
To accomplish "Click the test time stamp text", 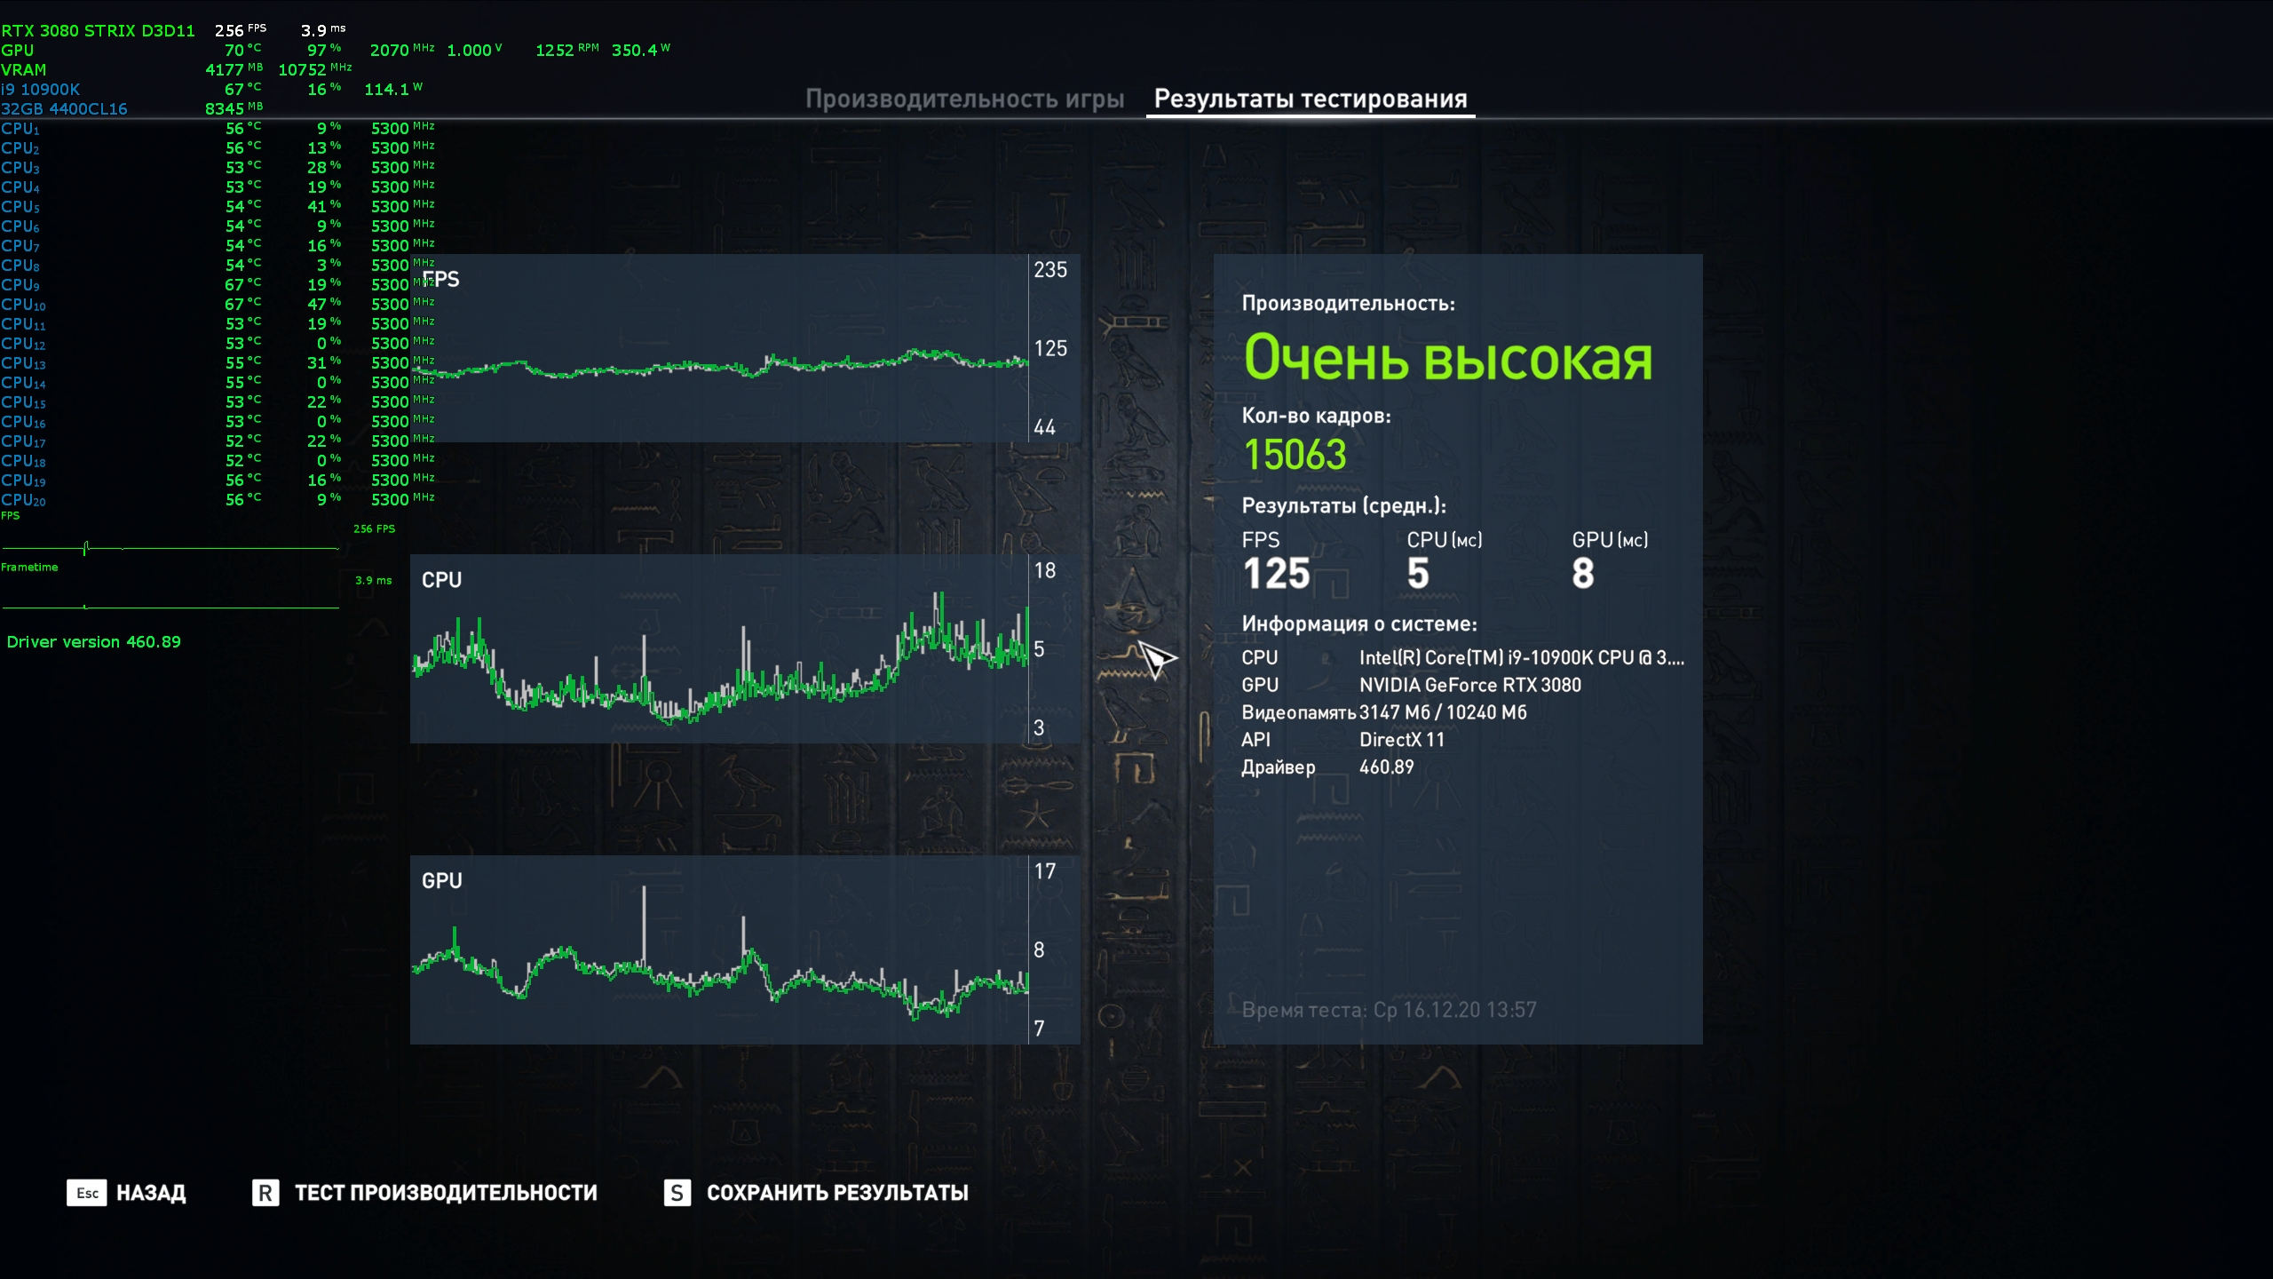I will [x=1389, y=1010].
